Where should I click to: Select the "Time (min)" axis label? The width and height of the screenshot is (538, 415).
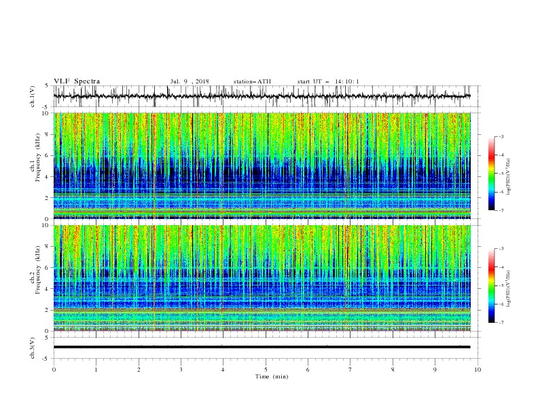(272, 376)
